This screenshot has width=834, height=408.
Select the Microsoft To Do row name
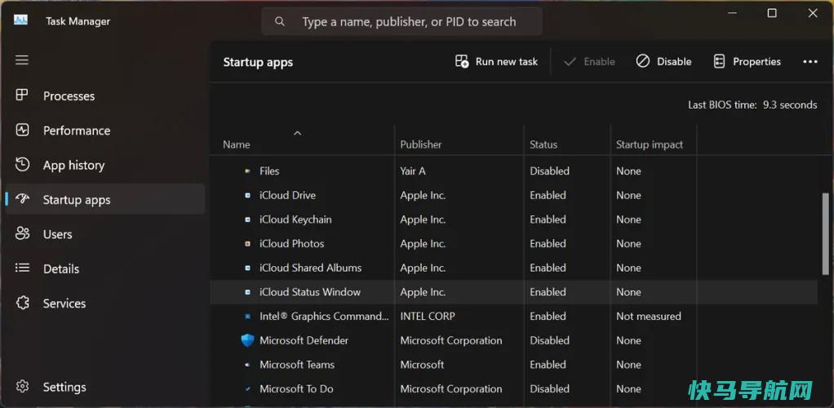[296, 389]
